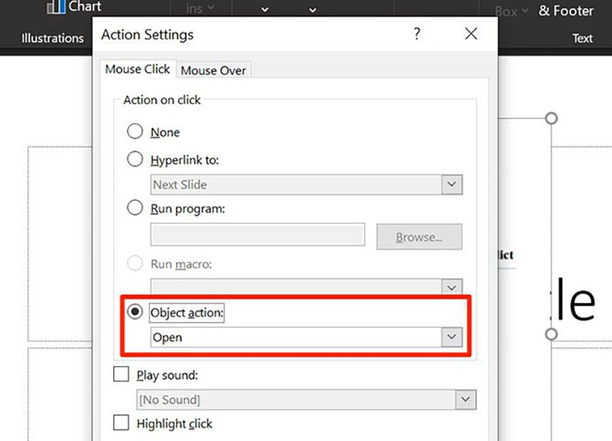Viewport: 612px width, 441px height.
Task: Click the Run program path field
Action: [x=258, y=235]
